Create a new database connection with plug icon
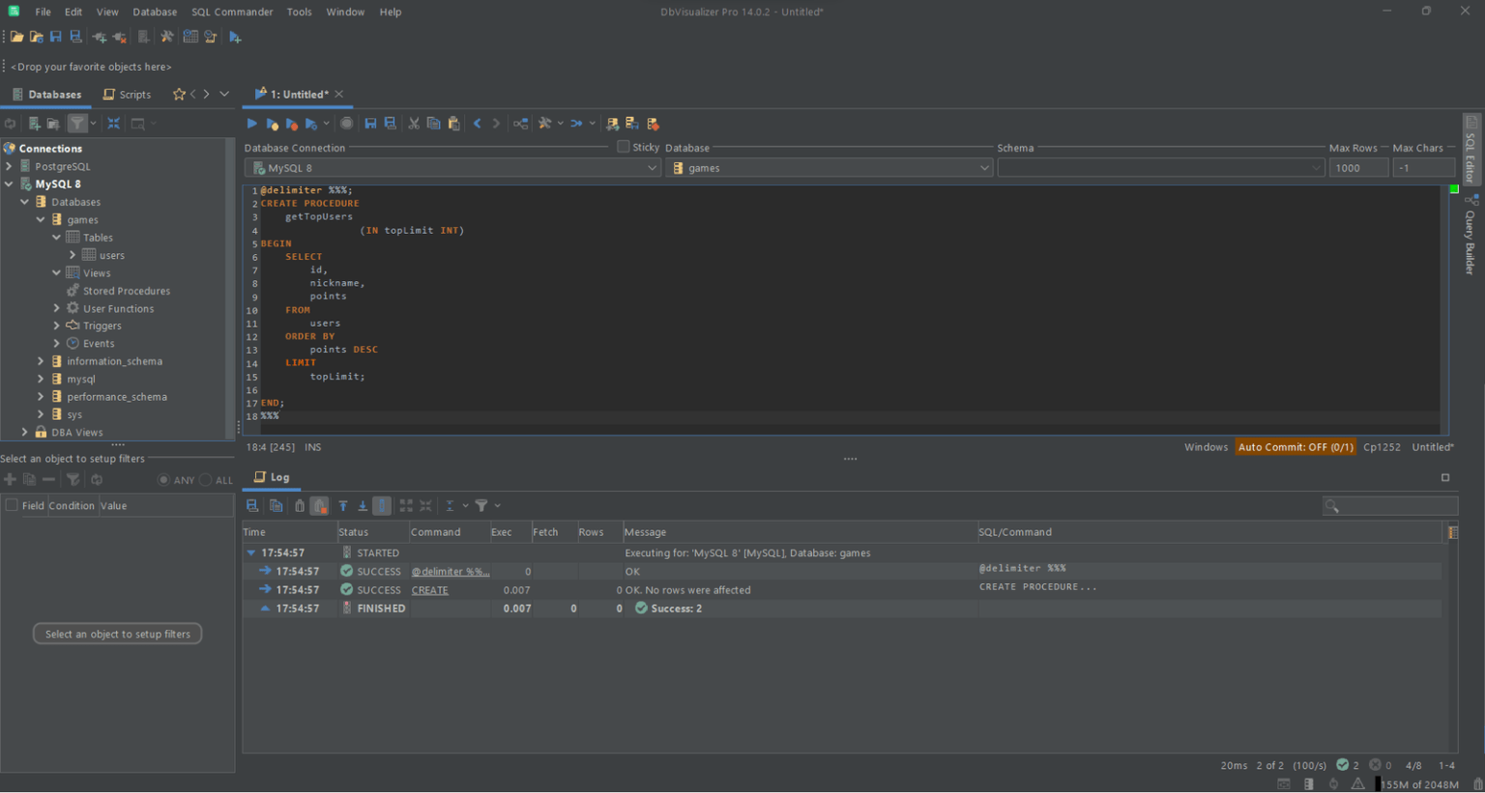Image resolution: width=1485 pixels, height=793 pixels. pyautogui.click(x=98, y=37)
